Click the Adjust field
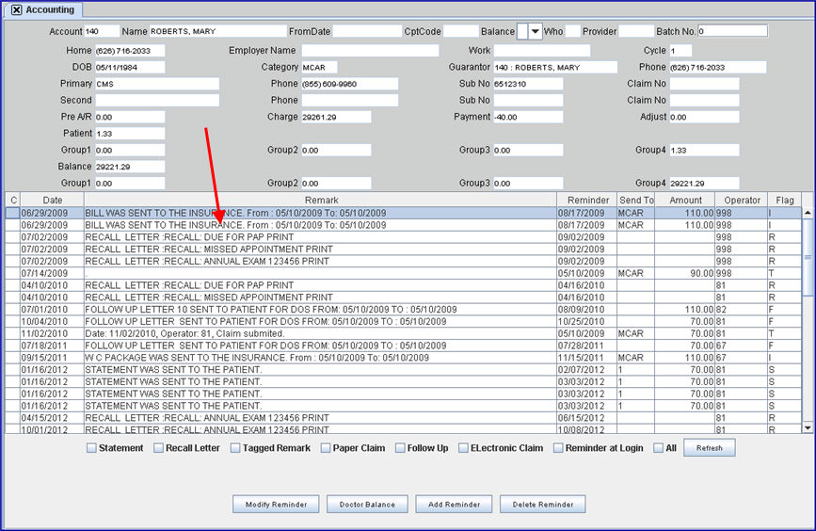This screenshot has width=816, height=531. click(704, 117)
